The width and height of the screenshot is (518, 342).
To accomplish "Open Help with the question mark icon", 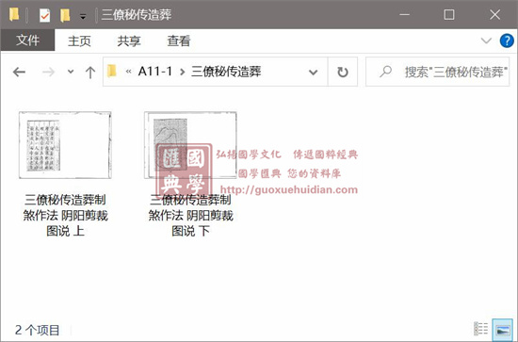I will point(507,41).
